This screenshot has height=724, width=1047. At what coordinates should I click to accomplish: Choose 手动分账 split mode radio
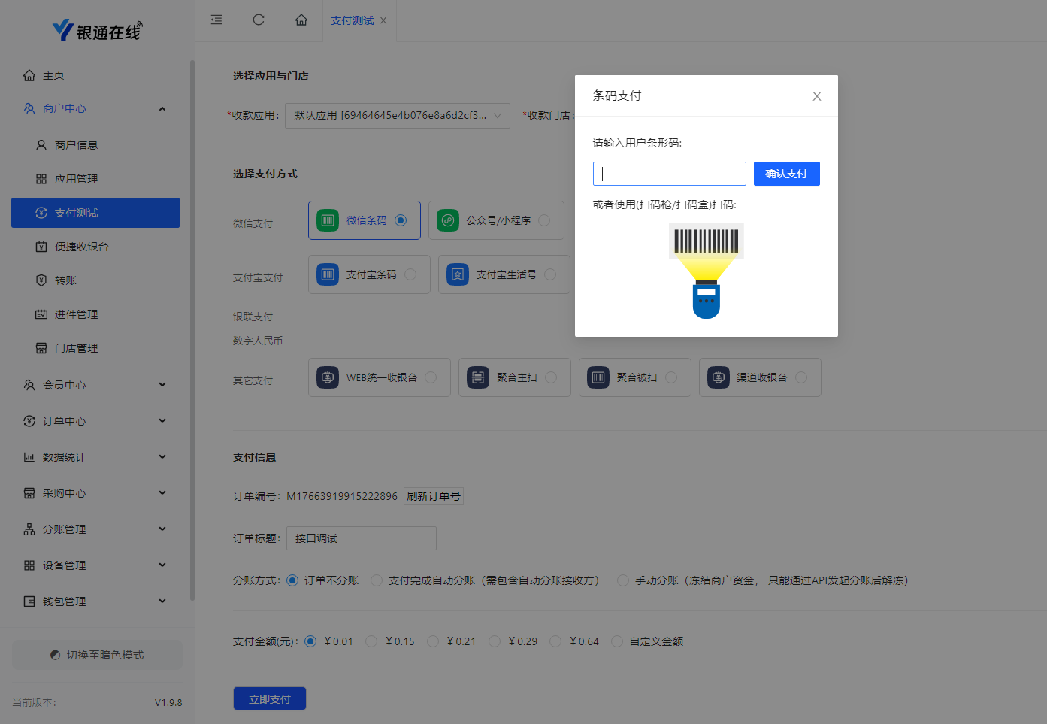(x=623, y=580)
